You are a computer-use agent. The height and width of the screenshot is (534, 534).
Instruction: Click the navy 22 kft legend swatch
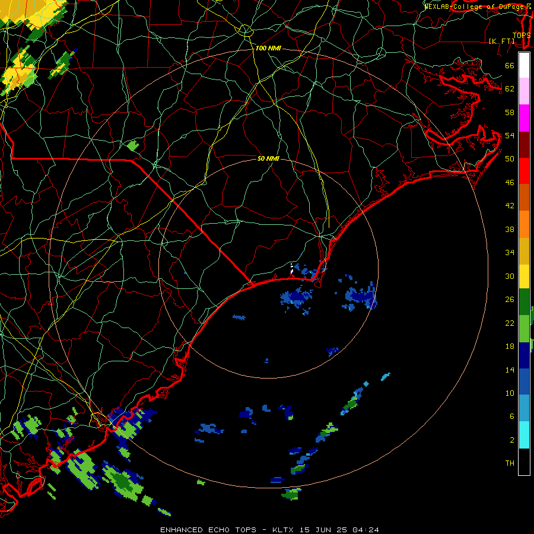tap(524, 355)
